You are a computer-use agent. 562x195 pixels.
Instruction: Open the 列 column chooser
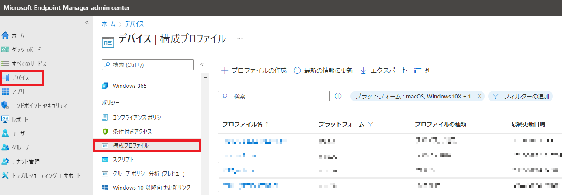click(422, 70)
